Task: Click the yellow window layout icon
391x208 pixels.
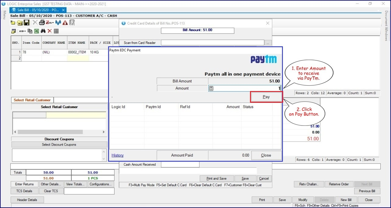Action: 13,31
